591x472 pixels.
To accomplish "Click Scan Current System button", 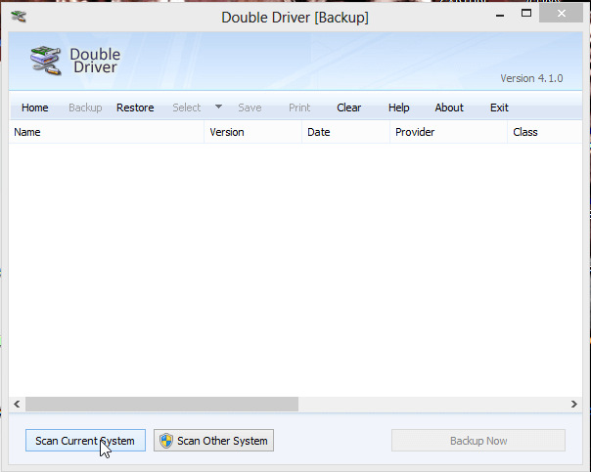I will (85, 441).
